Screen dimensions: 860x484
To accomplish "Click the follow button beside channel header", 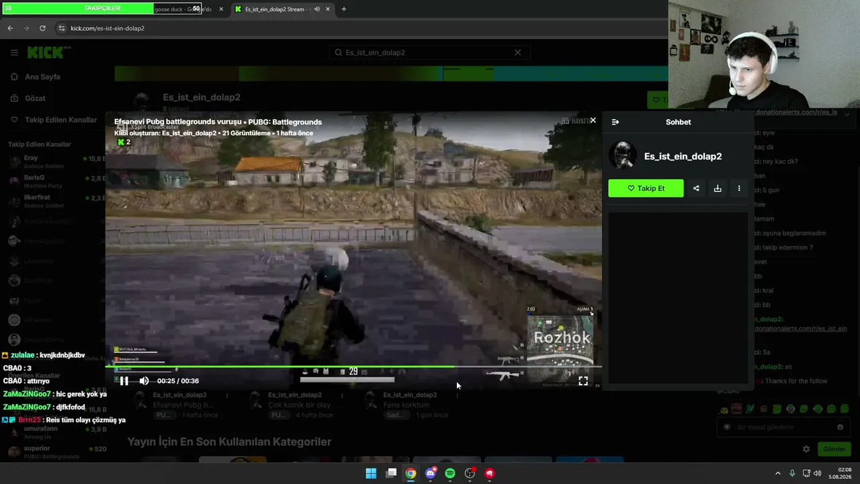I will pos(658,100).
